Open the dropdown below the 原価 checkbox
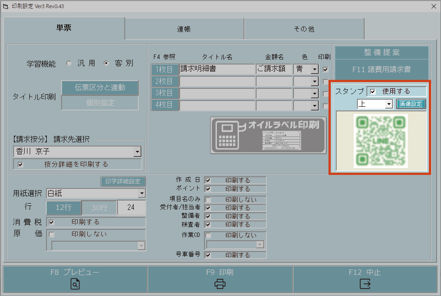441x296 pixels. click(141, 246)
